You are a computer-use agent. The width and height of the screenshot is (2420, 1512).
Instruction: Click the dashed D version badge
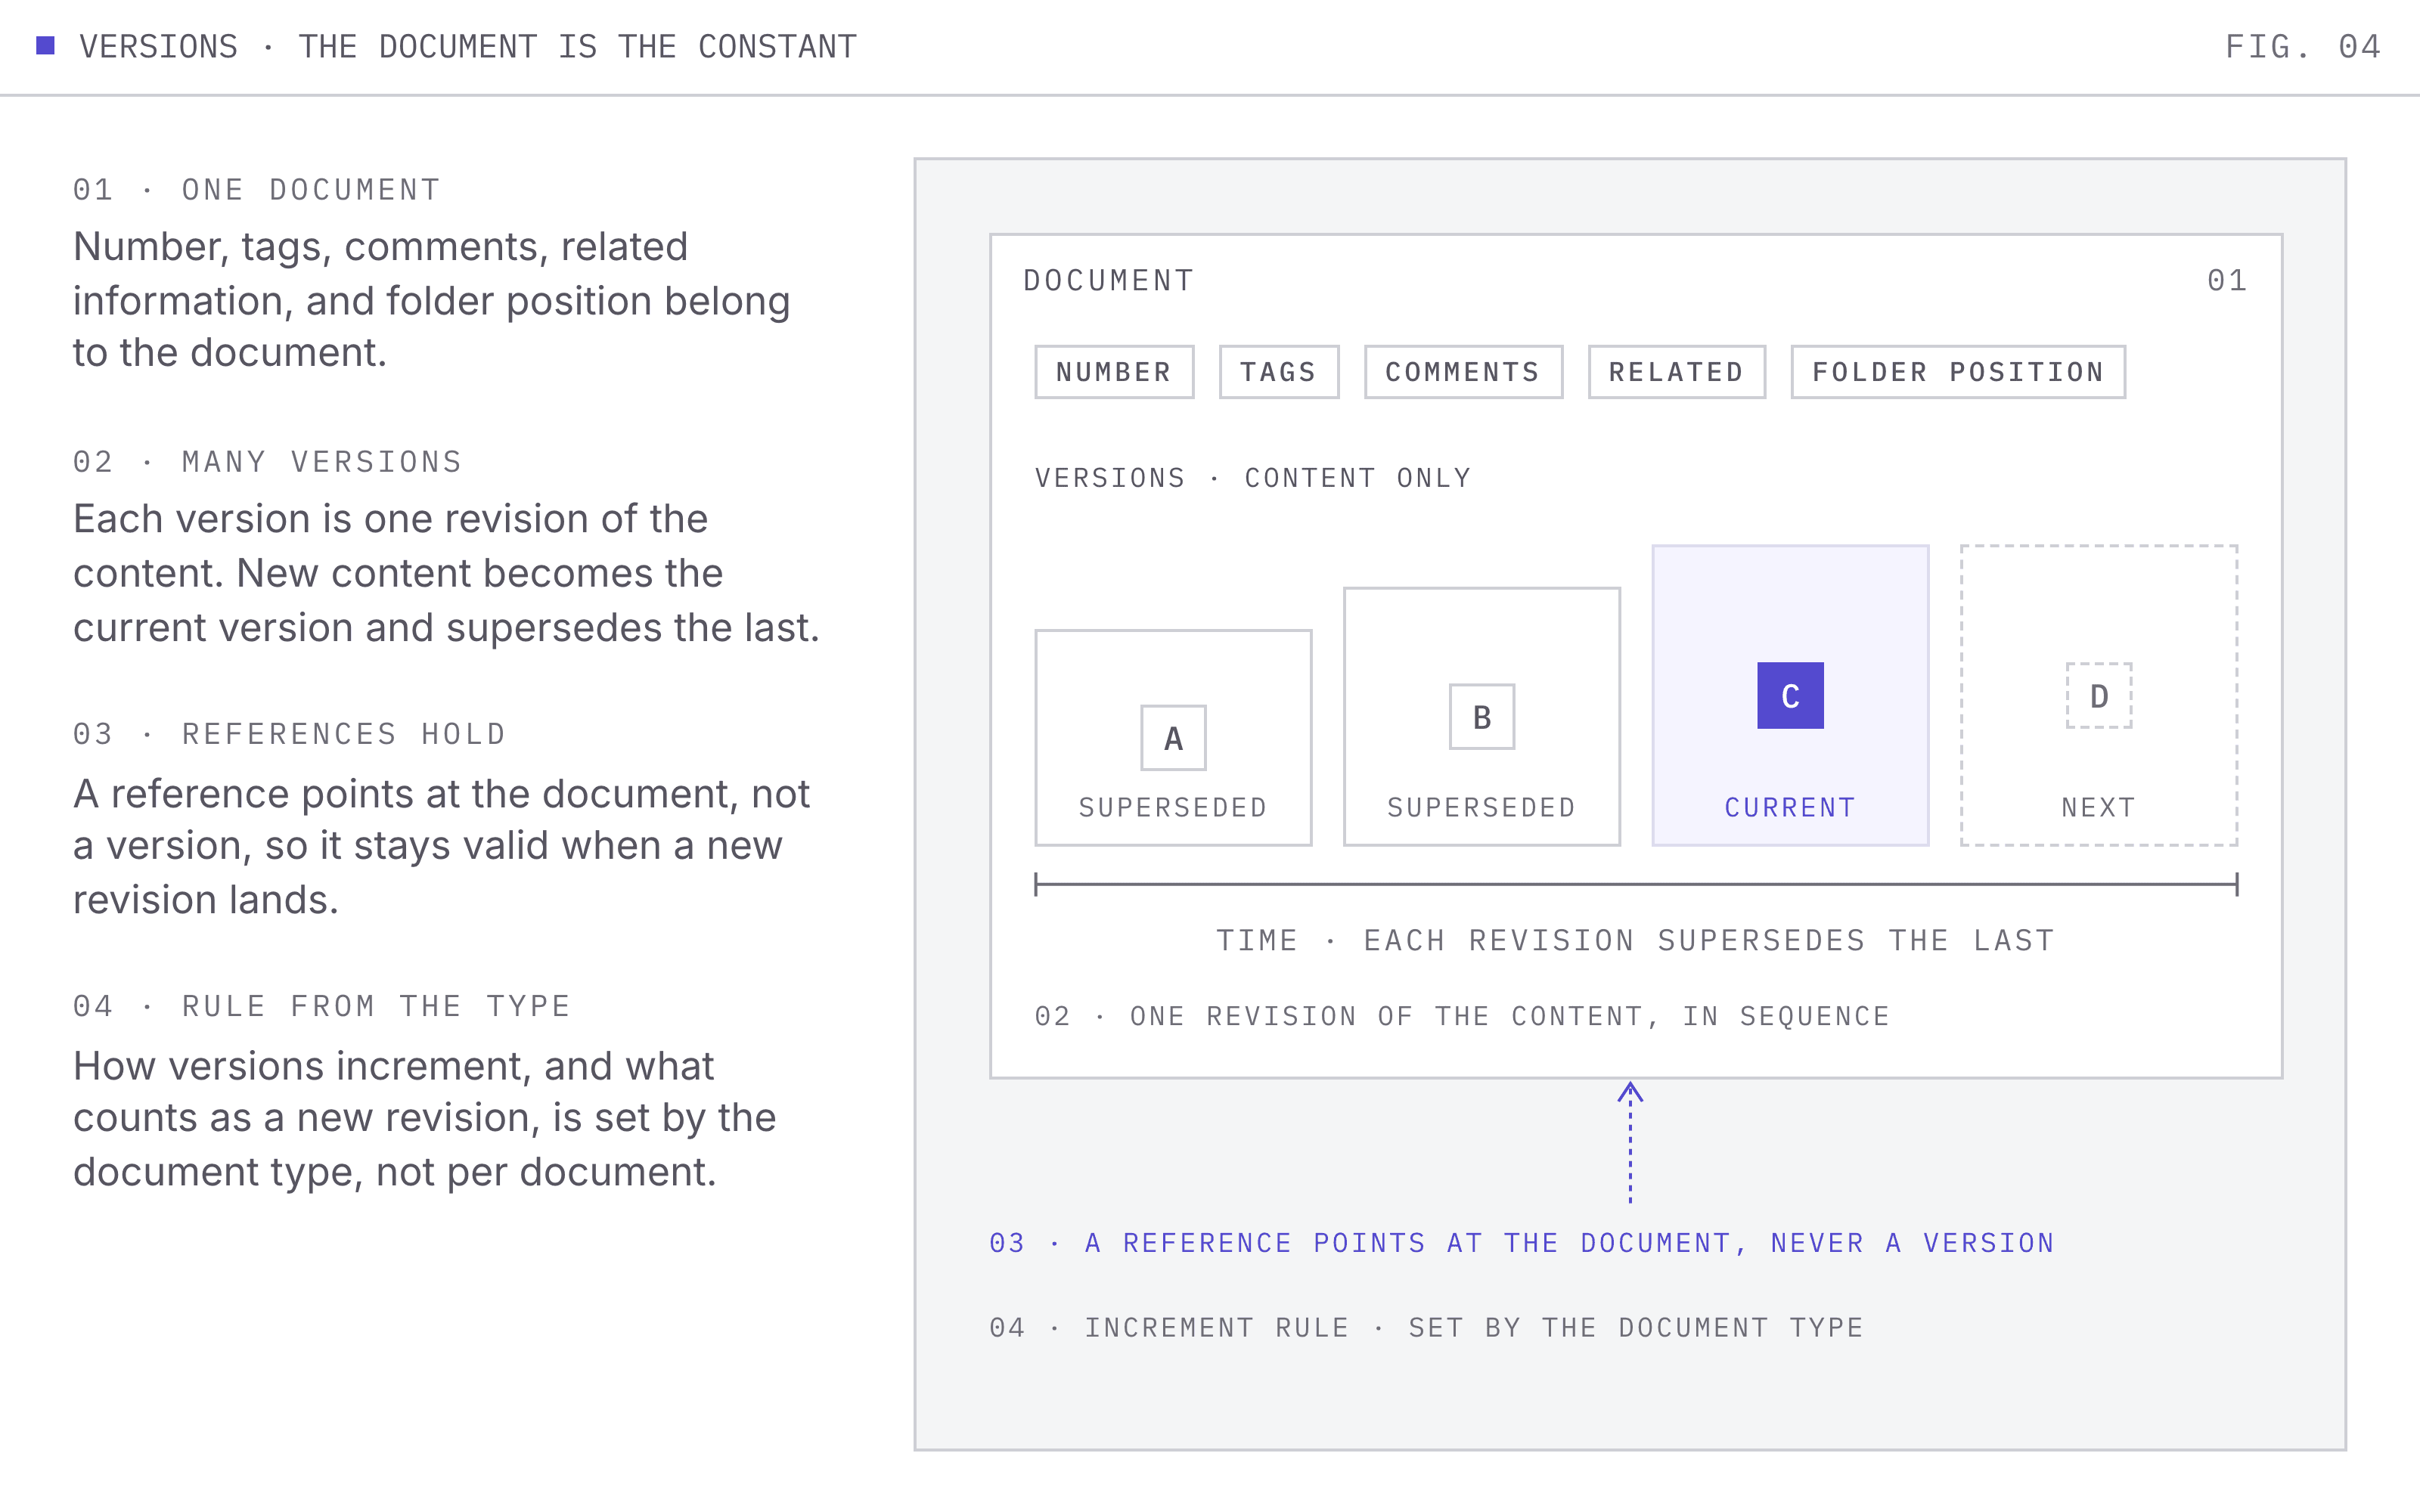pyautogui.click(x=2099, y=695)
